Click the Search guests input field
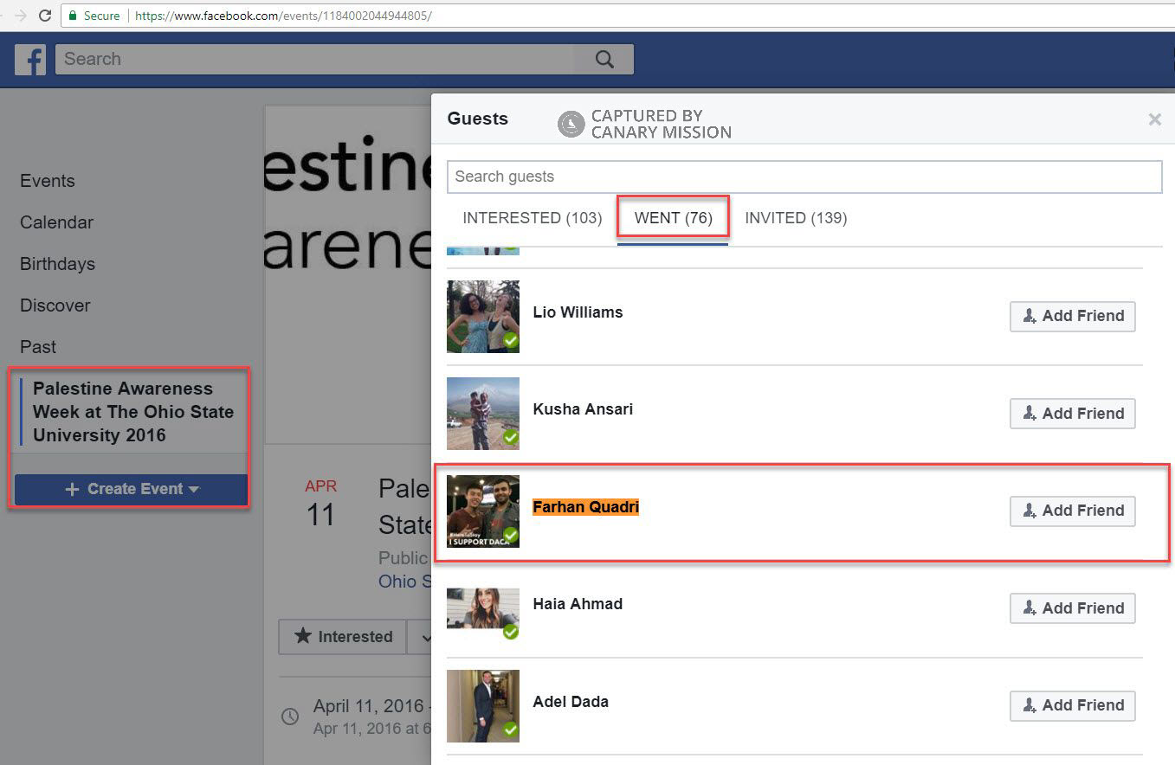Viewport: 1175px width, 765px height. (804, 177)
